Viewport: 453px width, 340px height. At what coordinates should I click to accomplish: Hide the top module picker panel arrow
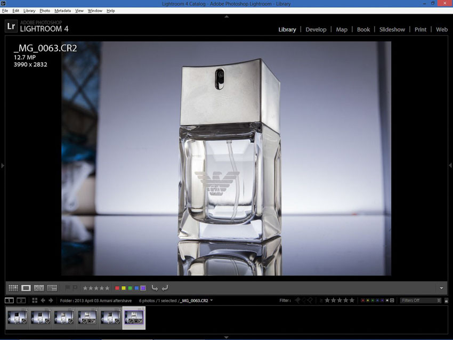[x=226, y=17]
